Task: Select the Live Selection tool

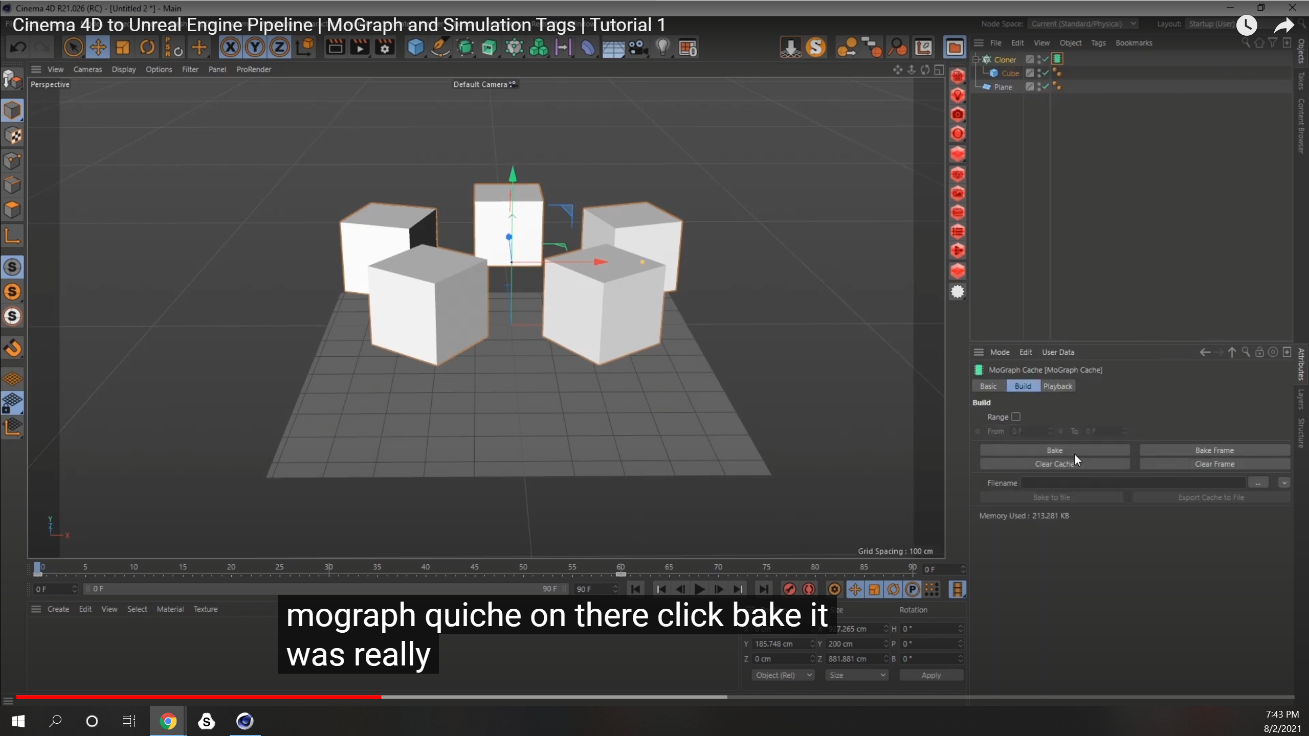Action: pyautogui.click(x=73, y=47)
